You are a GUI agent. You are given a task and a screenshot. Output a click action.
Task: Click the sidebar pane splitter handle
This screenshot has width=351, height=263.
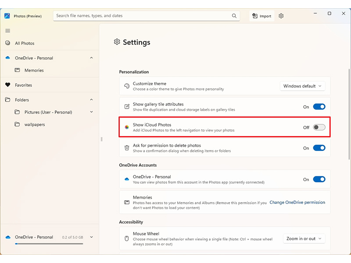[x=101, y=139]
